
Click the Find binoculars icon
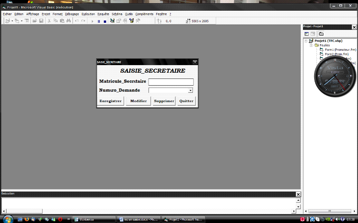click(x=68, y=21)
